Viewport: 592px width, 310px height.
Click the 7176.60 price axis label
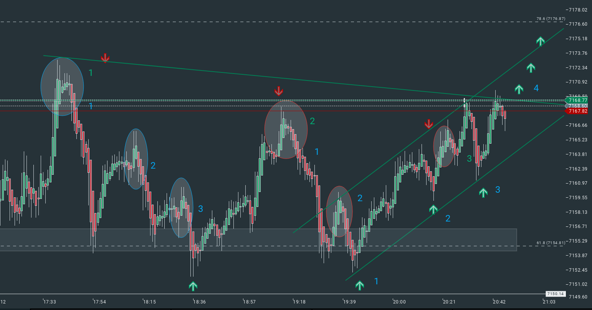tap(579, 24)
